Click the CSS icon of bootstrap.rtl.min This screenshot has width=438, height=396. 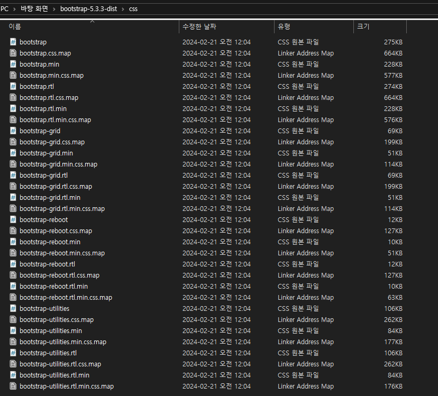13,108
